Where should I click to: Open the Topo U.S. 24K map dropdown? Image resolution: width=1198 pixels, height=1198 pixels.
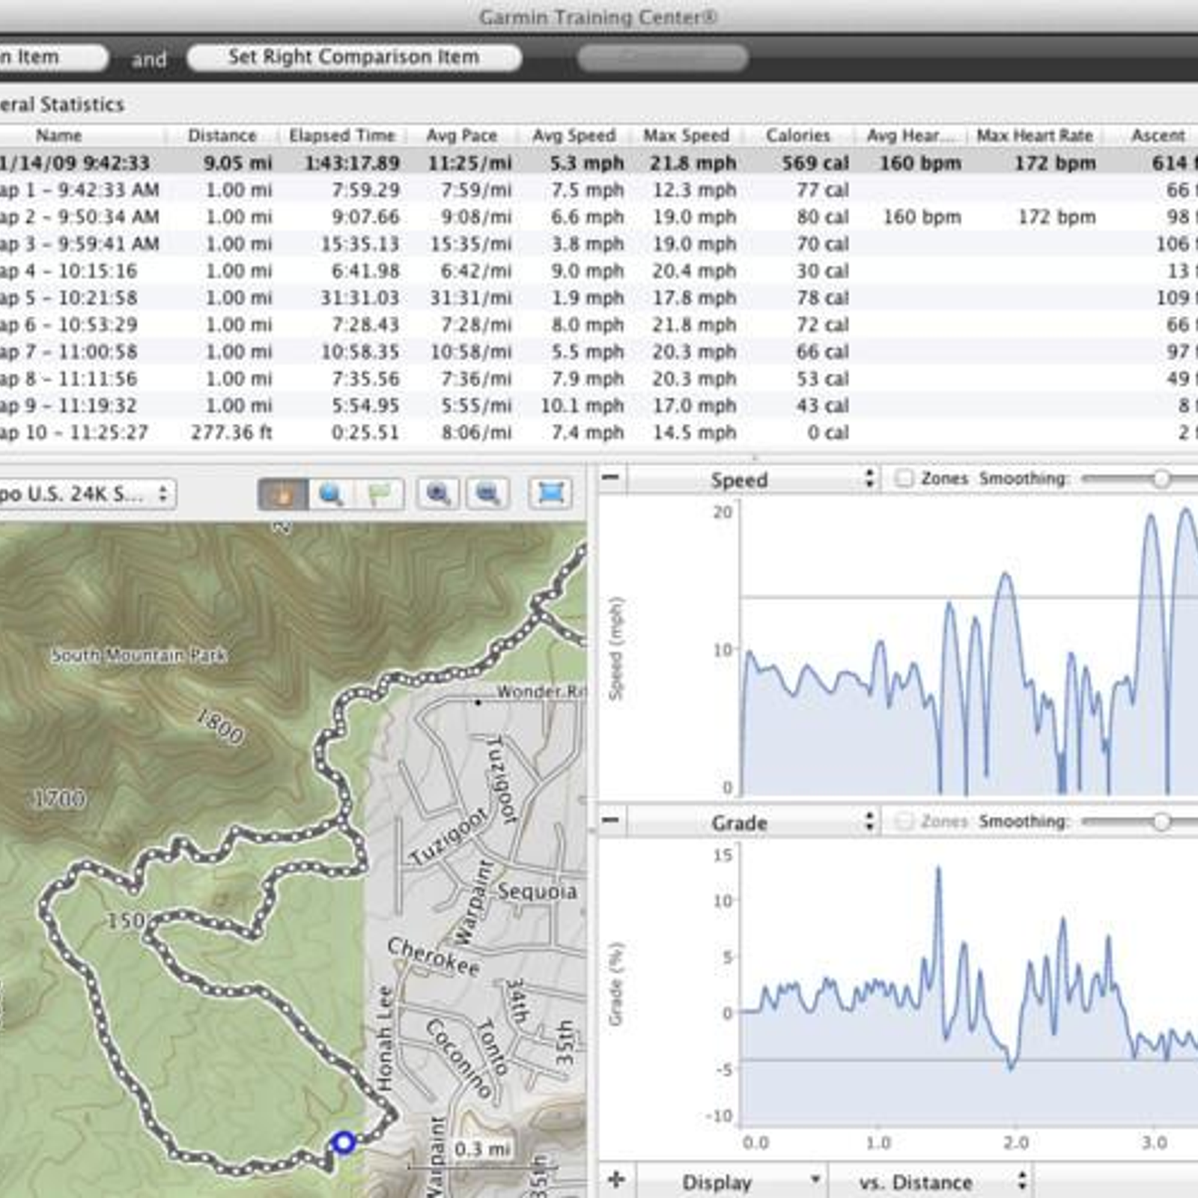pyautogui.click(x=86, y=494)
